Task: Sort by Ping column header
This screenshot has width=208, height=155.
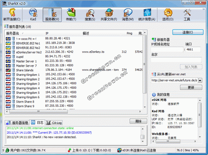Action: pos(129,33)
